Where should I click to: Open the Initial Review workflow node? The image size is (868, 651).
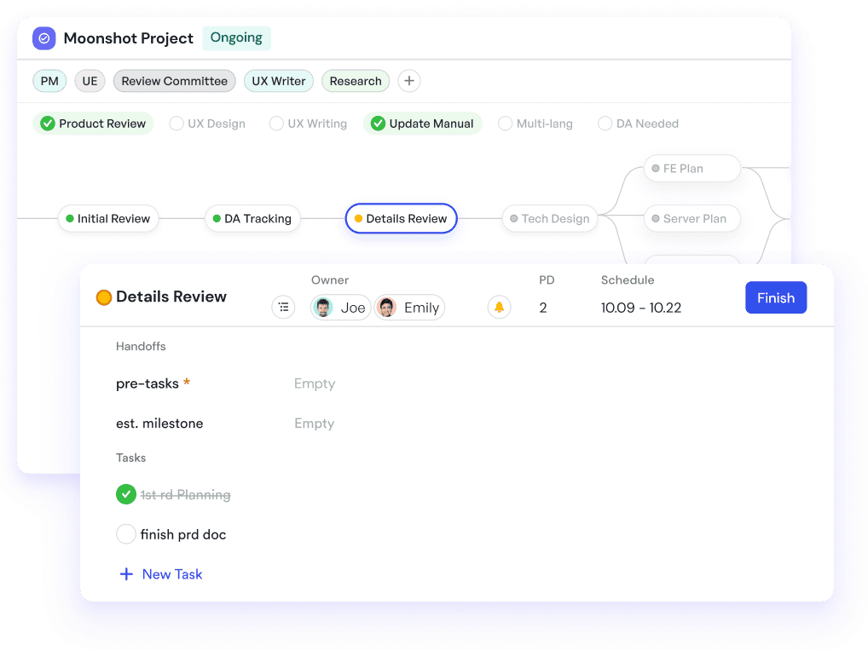(108, 218)
